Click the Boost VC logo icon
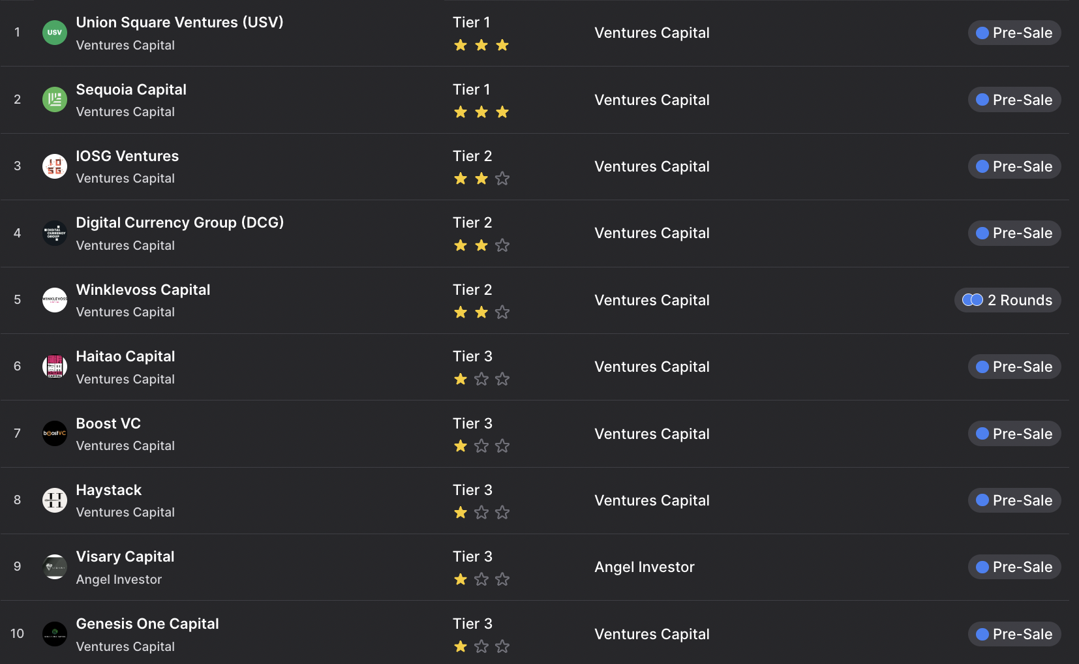Screen dimensions: 1079x664 [55, 434]
